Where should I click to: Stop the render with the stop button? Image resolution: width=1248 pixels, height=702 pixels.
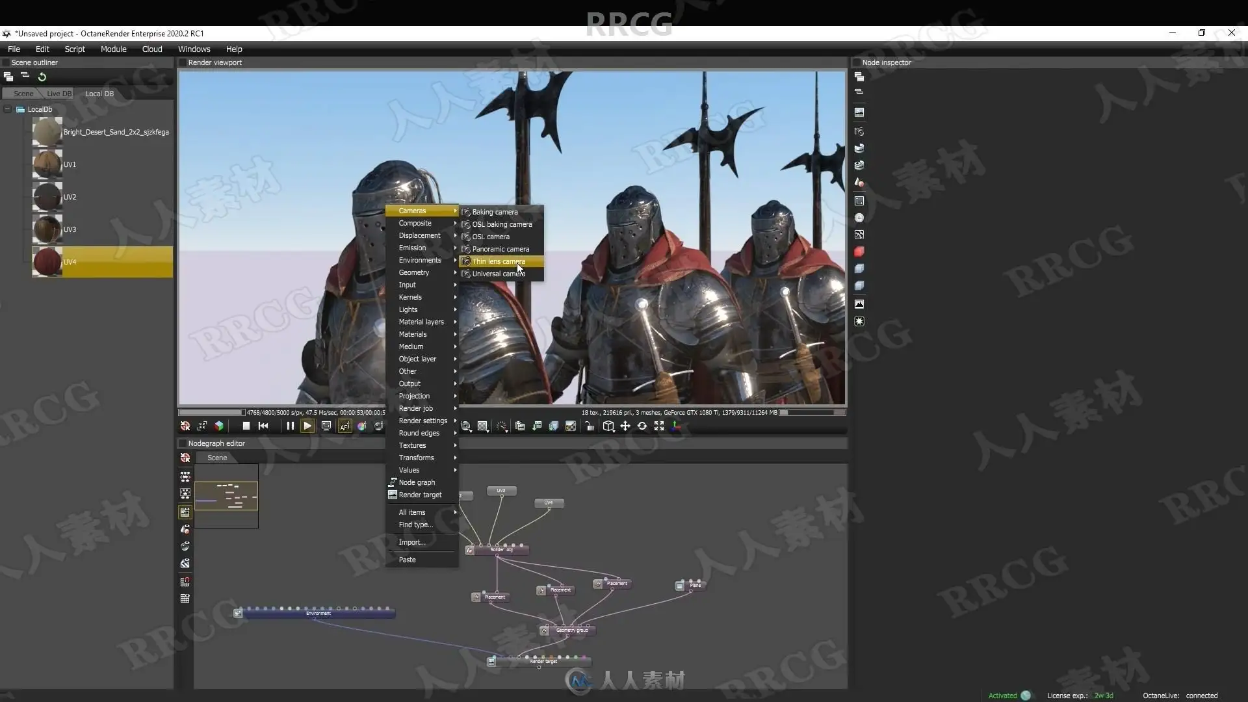pos(246,426)
